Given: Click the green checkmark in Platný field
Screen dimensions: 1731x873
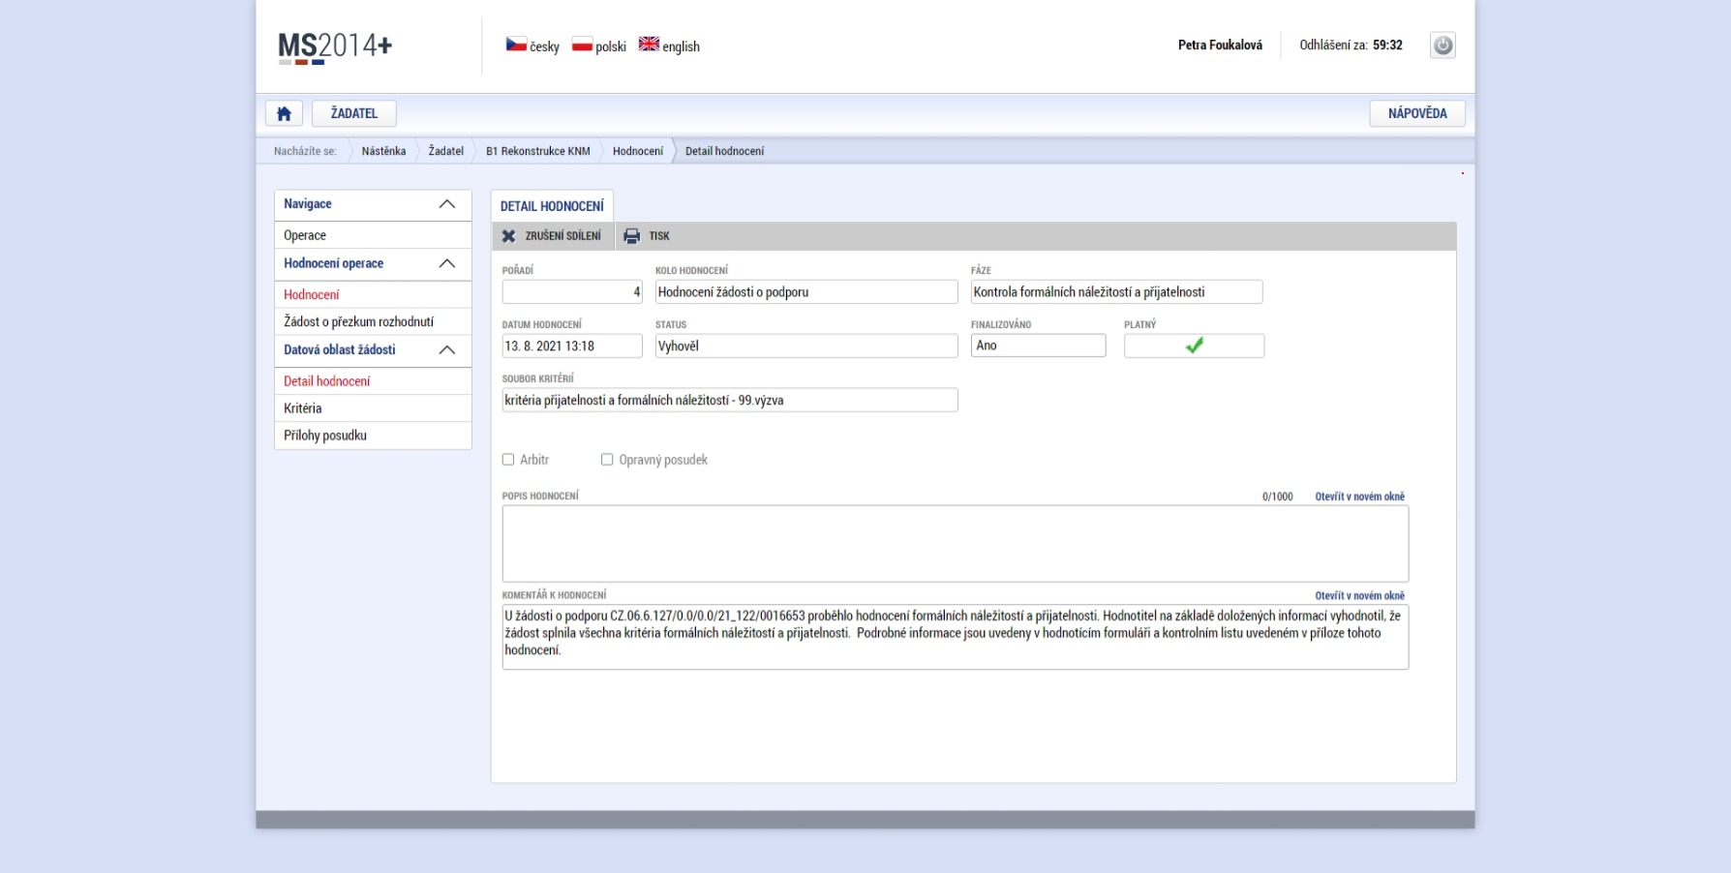Looking at the screenshot, I should (x=1195, y=346).
